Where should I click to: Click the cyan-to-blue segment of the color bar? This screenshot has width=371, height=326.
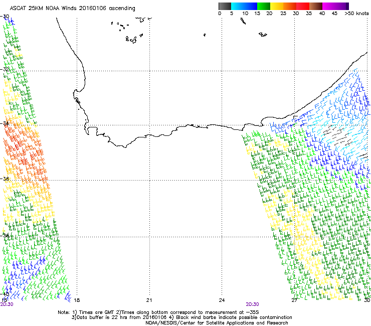[244, 6]
